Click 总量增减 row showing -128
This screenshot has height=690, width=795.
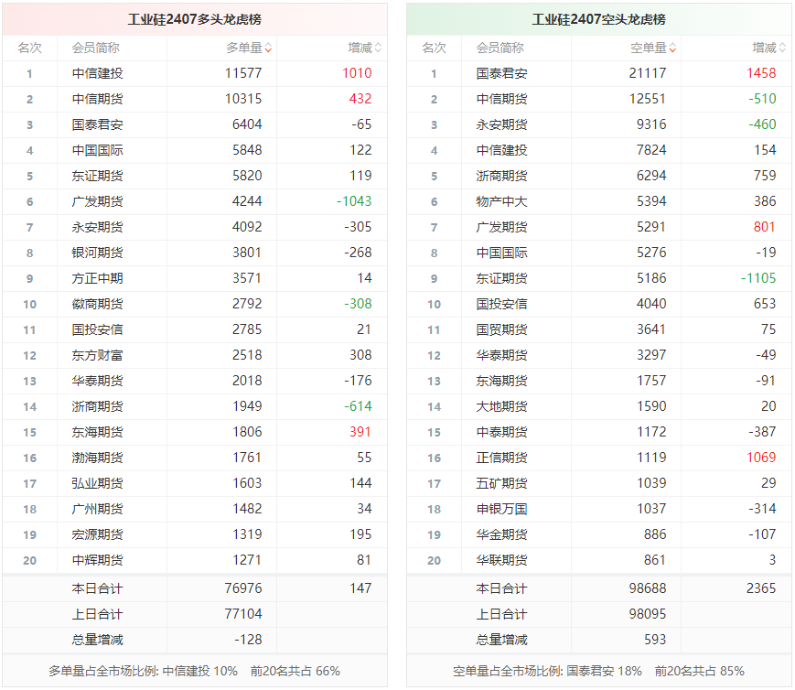coord(195,640)
